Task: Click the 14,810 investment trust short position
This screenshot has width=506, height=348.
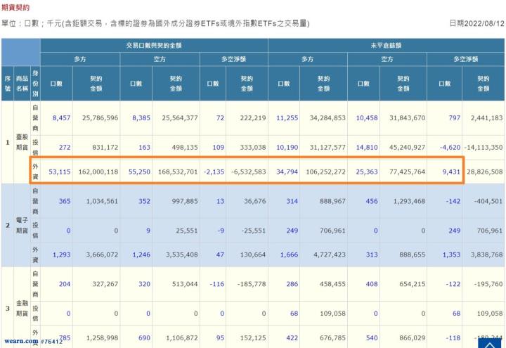Action: 367,147
